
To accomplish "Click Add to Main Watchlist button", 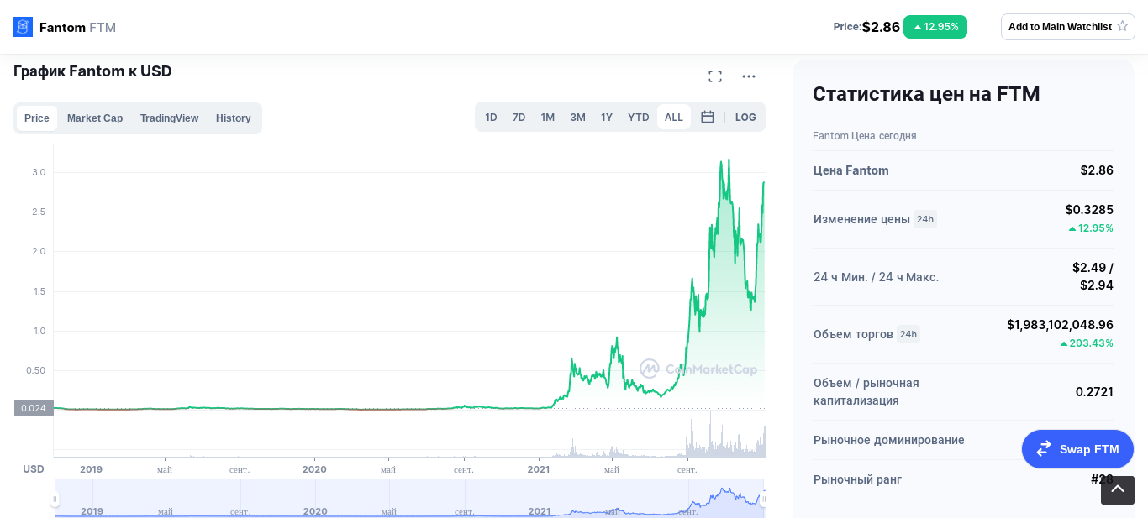I will (1068, 27).
